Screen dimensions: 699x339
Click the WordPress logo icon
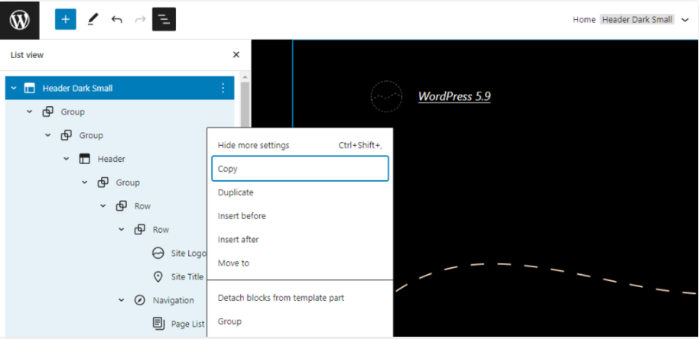coord(19,19)
